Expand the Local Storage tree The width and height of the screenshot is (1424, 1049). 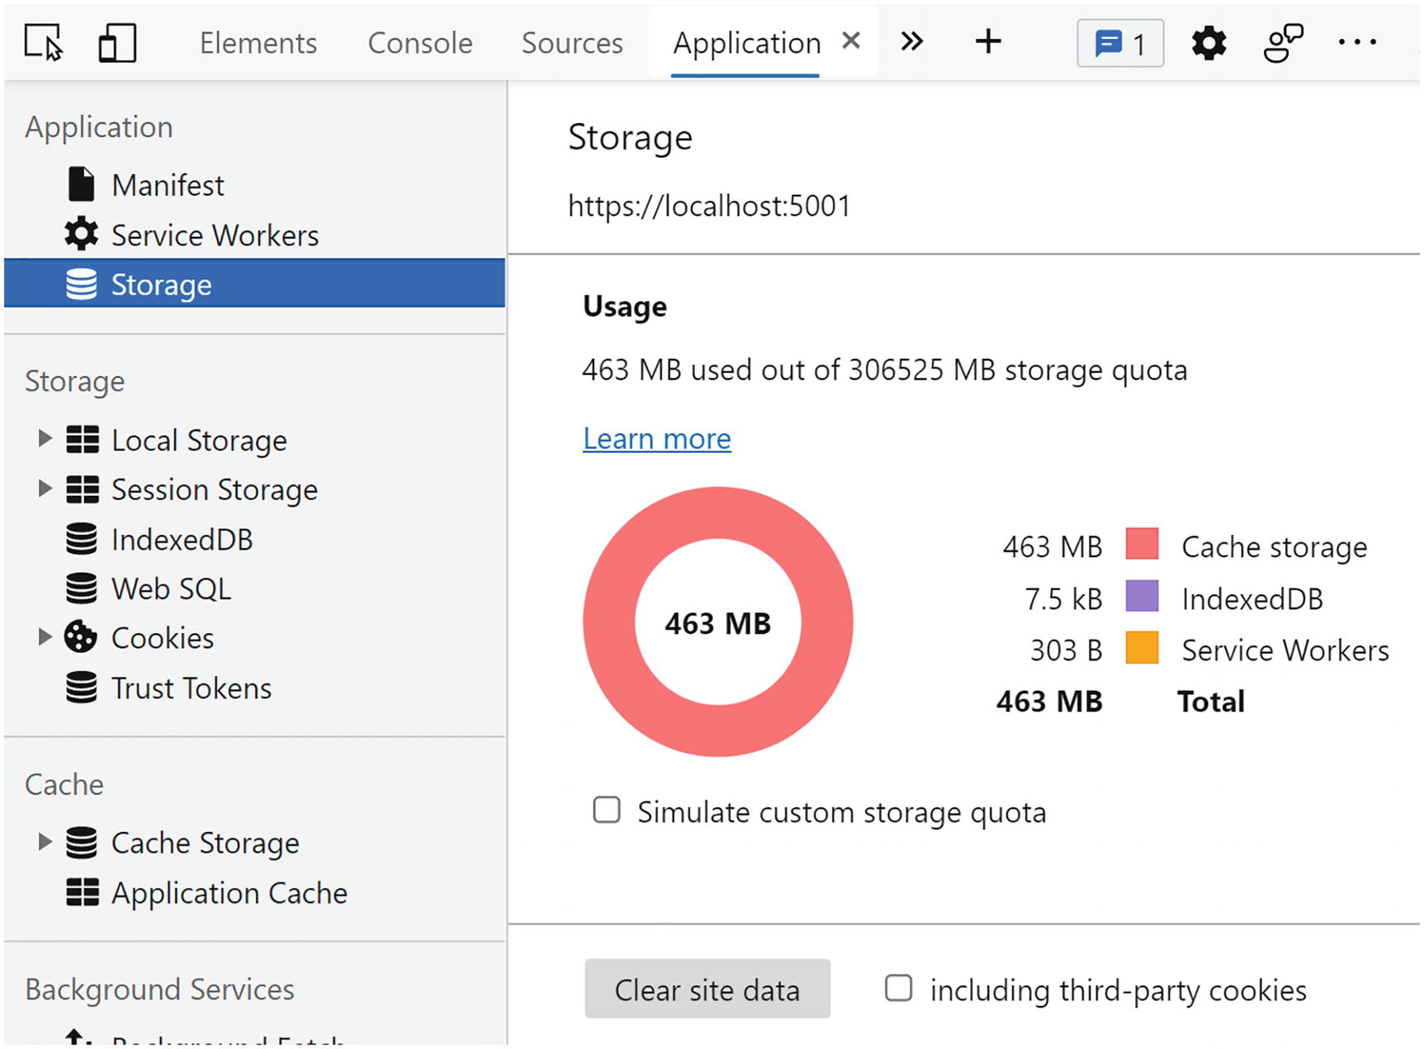pos(45,439)
